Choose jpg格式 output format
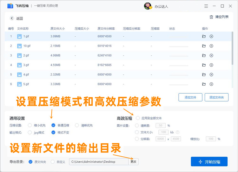Viewport: 238px width, 172px height. (x=30, y=133)
